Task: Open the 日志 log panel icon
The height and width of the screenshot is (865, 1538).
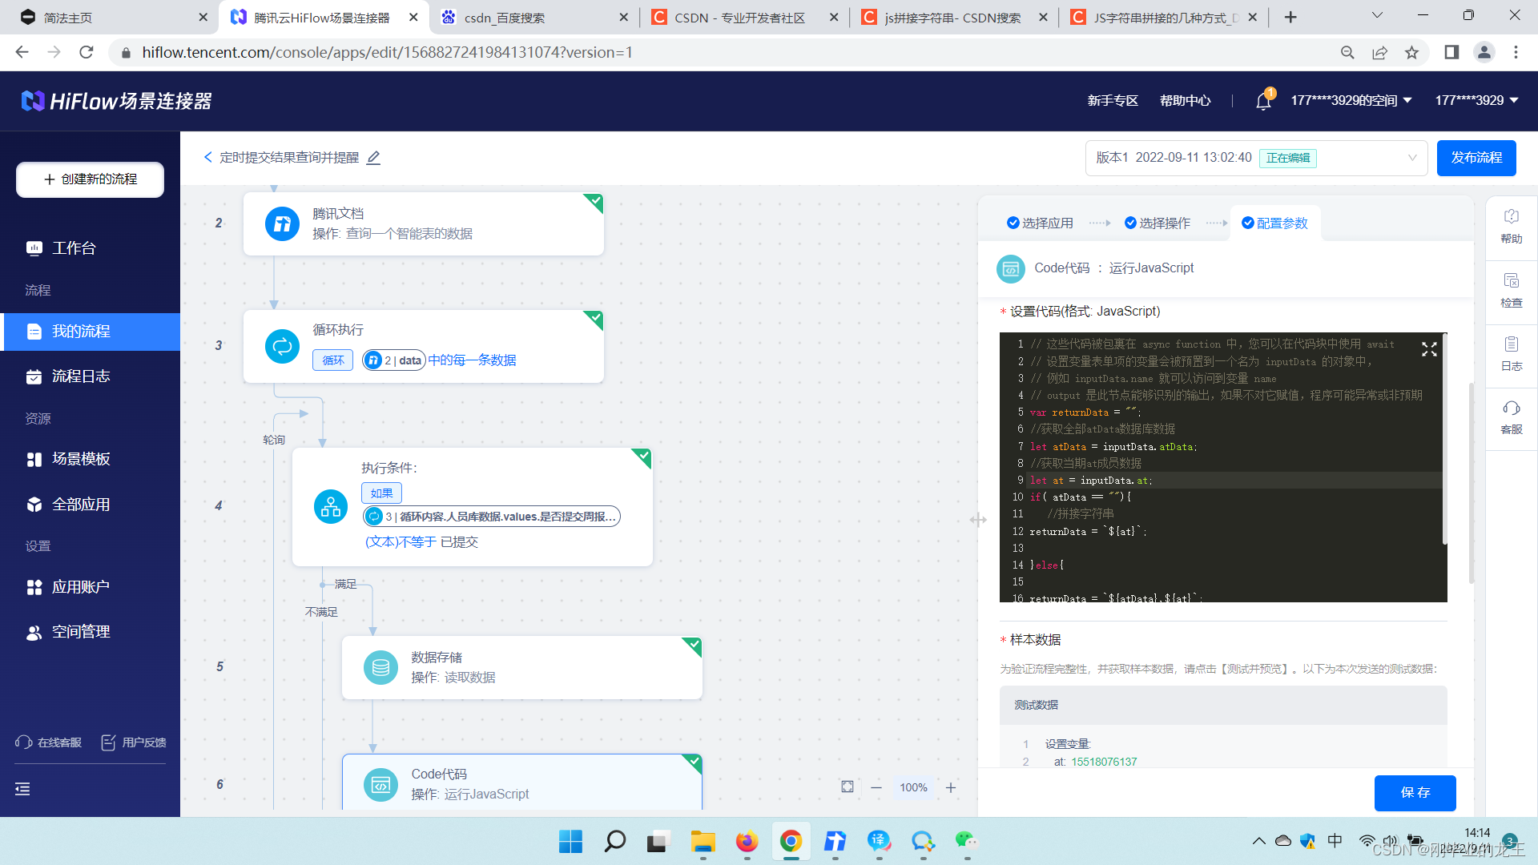Action: point(1511,353)
